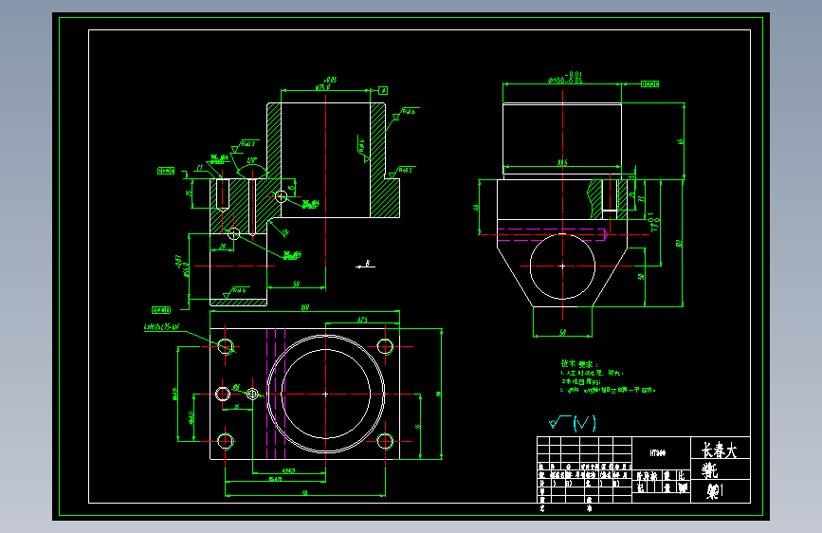Click the section arrow labeled B
Screen dimensions: 822x533
pyautogui.click(x=365, y=265)
